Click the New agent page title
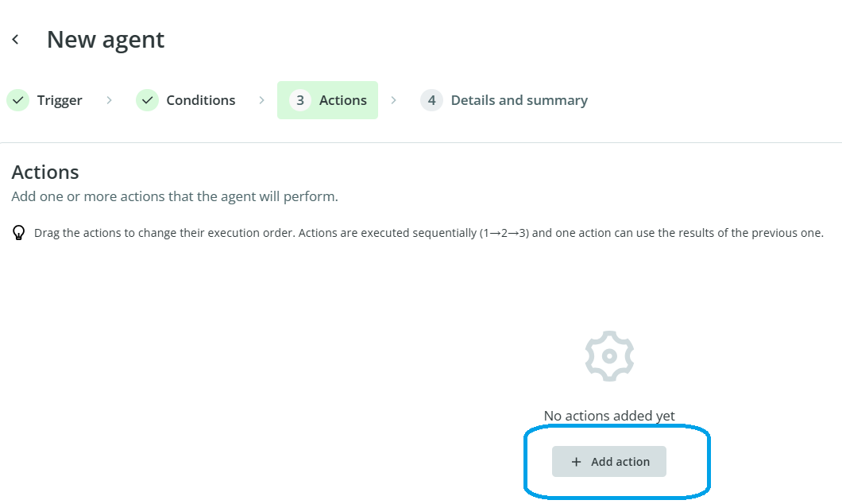842x504 pixels. 106,40
